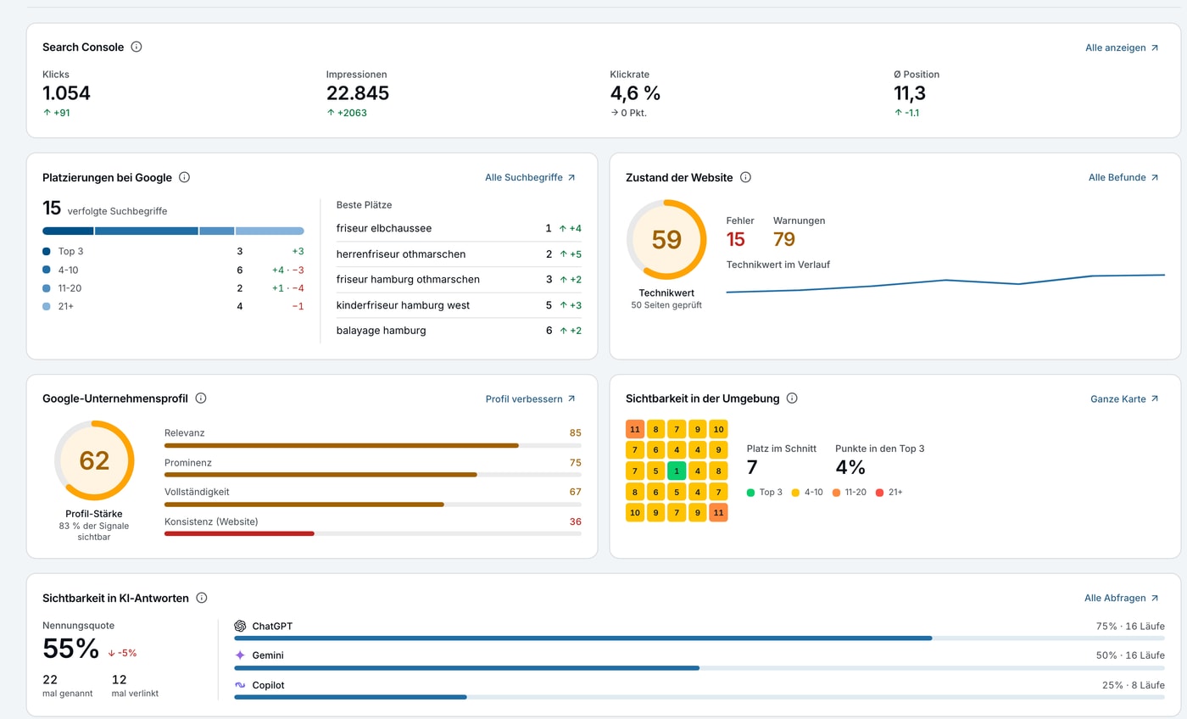
Task: Click the ChatGPT 75% visibility bar
Action: (x=699, y=638)
